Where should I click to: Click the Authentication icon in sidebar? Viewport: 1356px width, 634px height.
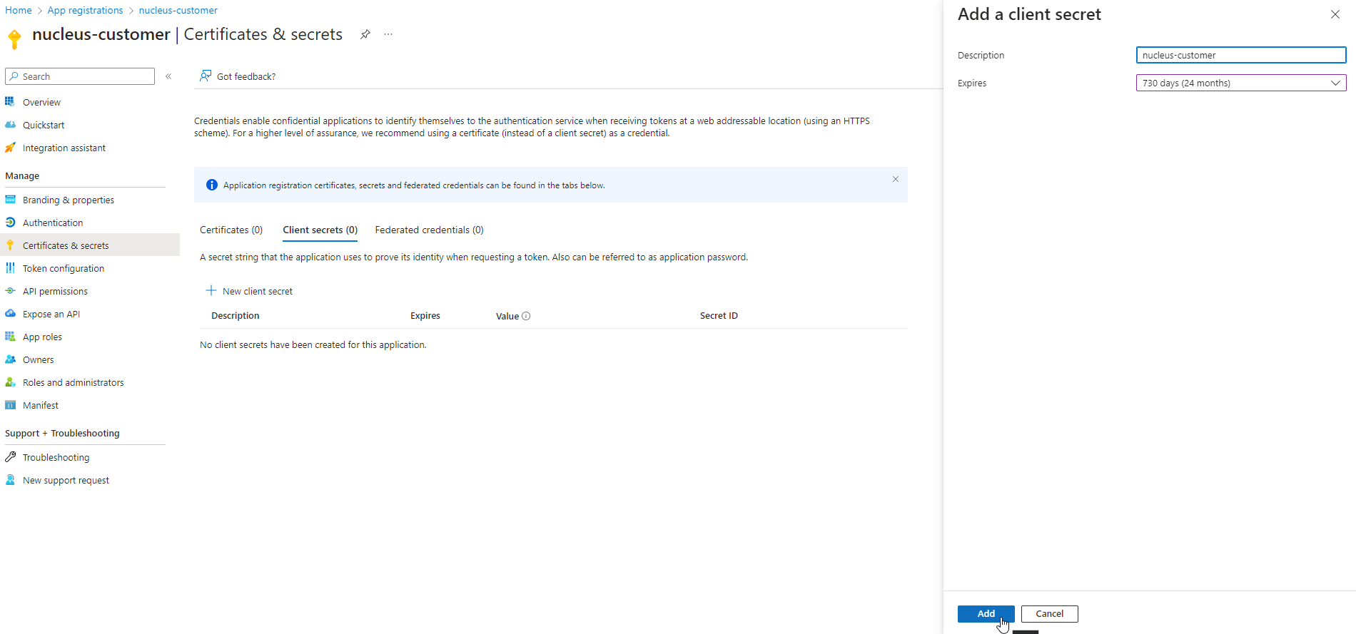pyautogui.click(x=10, y=223)
